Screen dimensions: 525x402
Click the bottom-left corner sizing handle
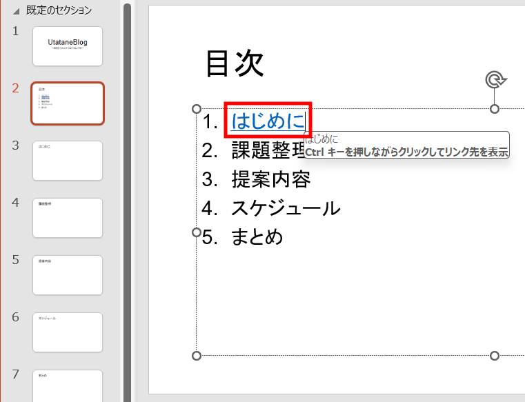[x=197, y=356]
